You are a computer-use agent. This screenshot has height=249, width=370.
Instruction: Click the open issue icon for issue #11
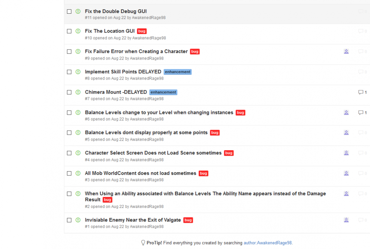[78, 11]
